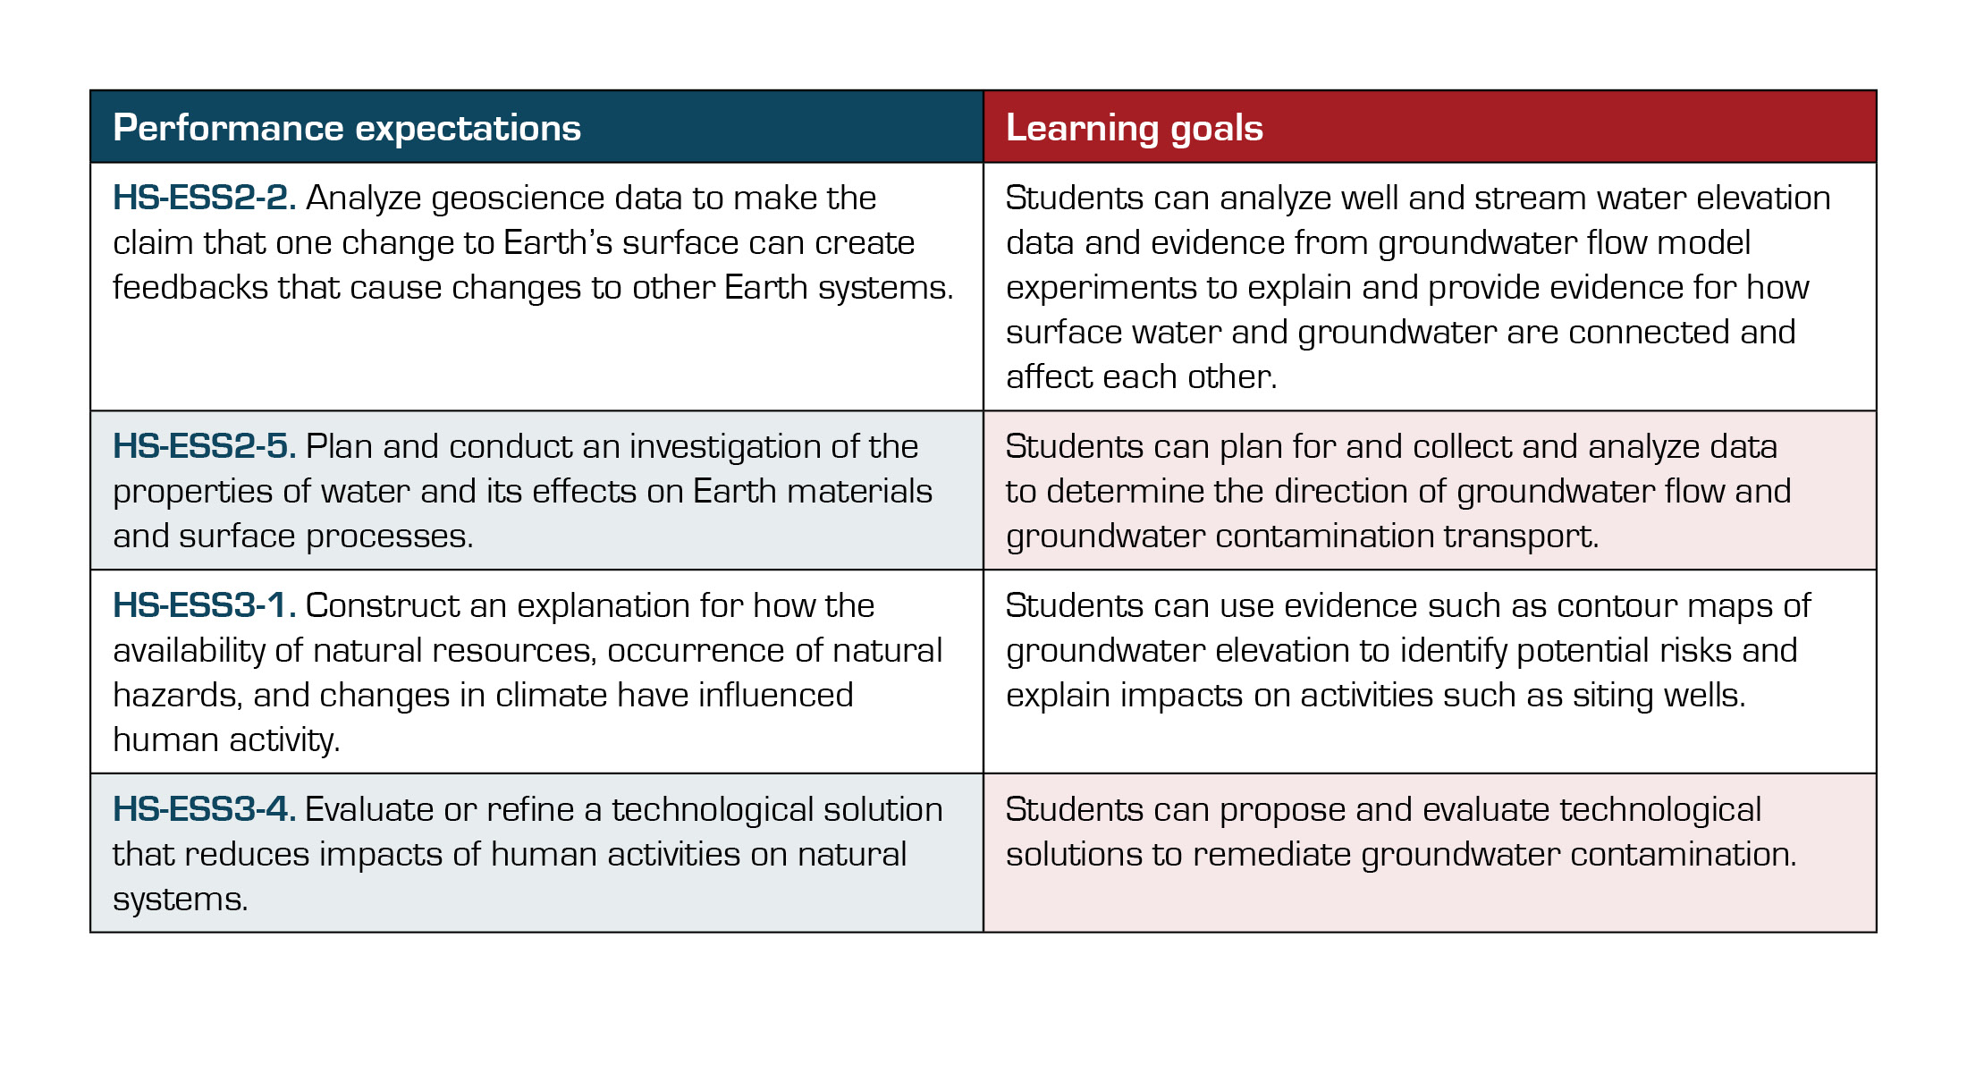This screenshot has width=1967, height=1073.
Task: Click line starting "Students can use evidence"
Action: [x=1407, y=605]
